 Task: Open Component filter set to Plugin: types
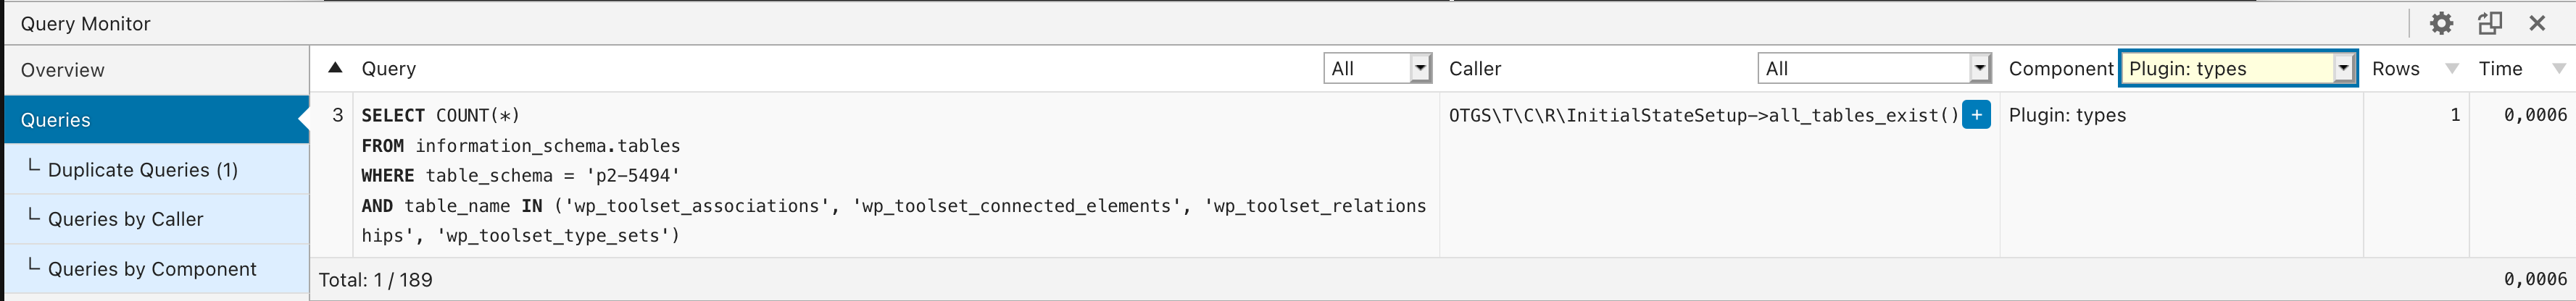[2238, 68]
